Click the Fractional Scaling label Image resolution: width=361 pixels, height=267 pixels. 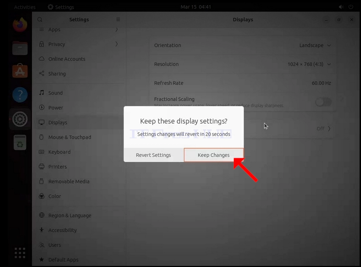(x=174, y=99)
